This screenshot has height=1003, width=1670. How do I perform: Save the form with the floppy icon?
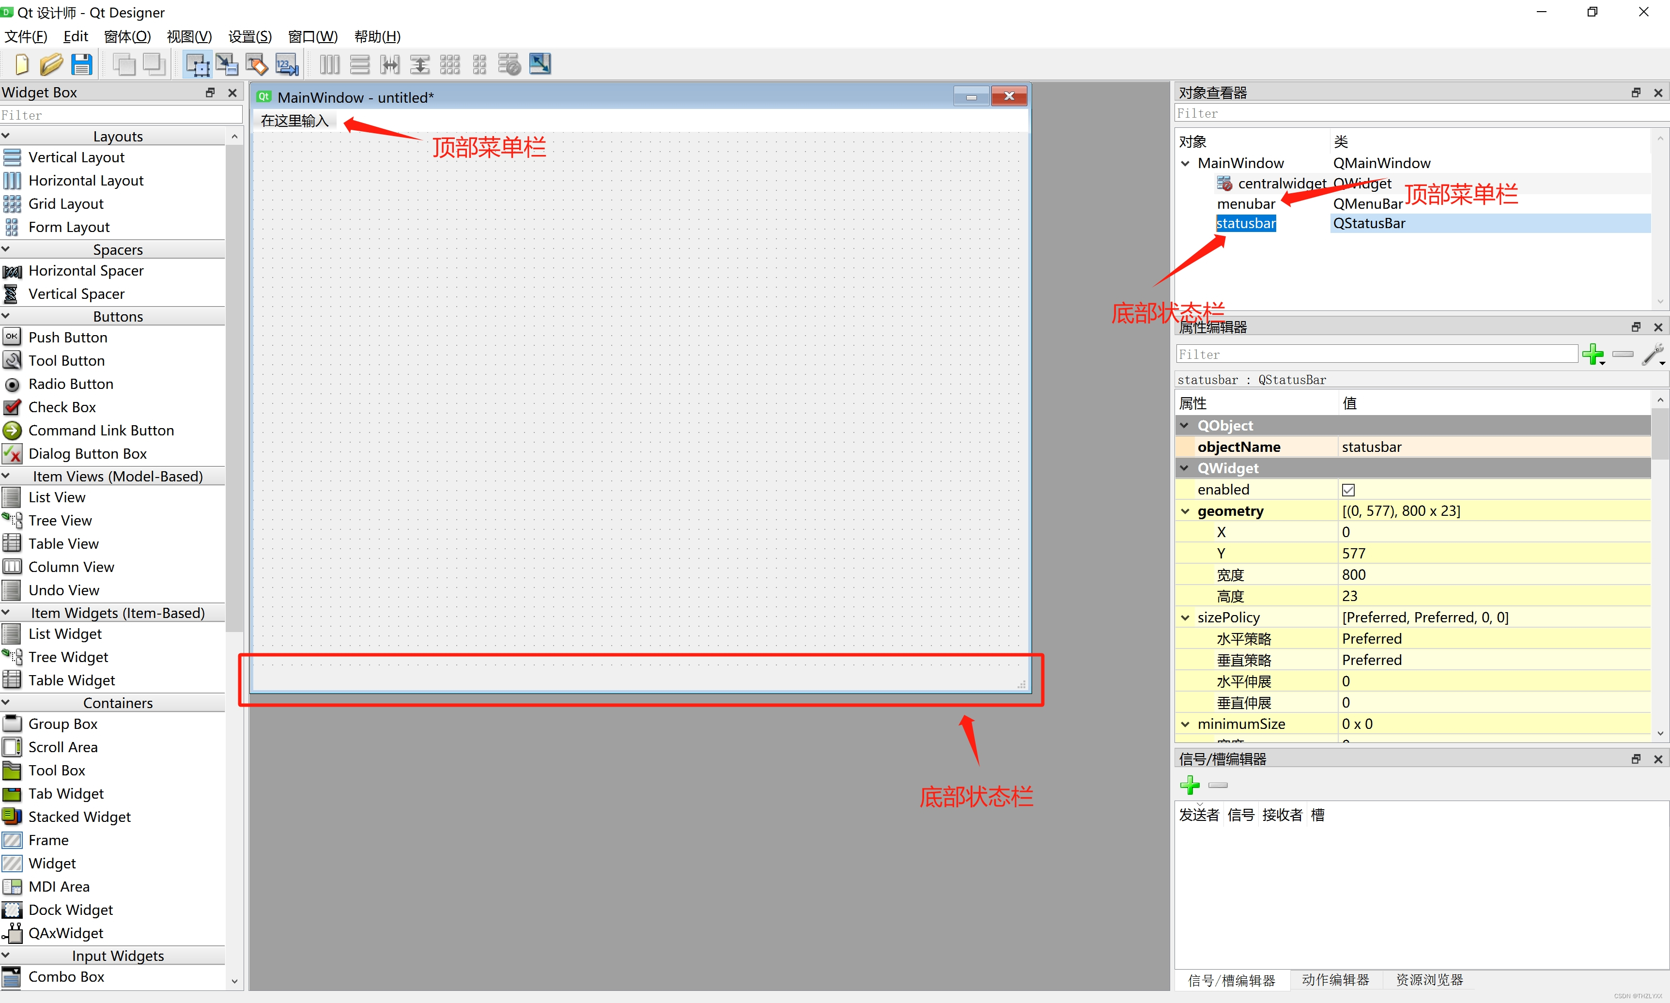tap(82, 64)
